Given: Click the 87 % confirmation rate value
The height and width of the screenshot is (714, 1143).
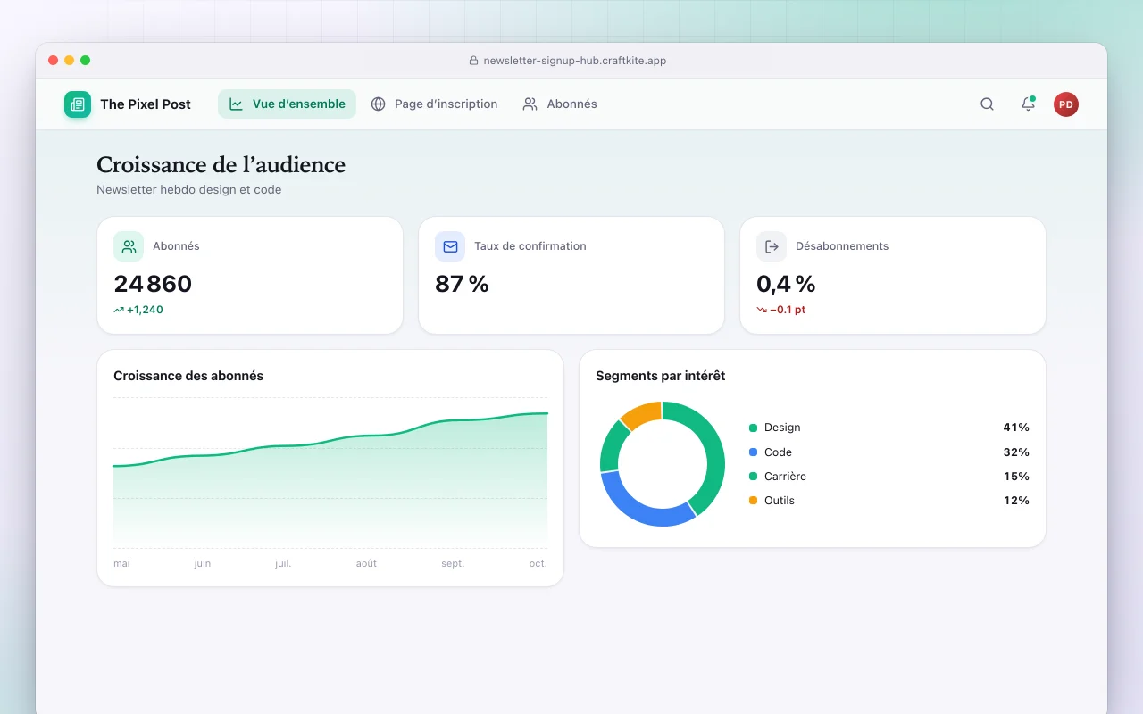Looking at the screenshot, I should 462,284.
